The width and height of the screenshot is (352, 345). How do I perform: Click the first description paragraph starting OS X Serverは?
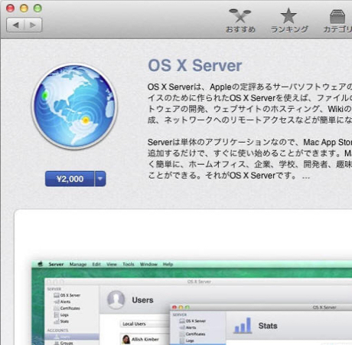pyautogui.click(x=249, y=103)
